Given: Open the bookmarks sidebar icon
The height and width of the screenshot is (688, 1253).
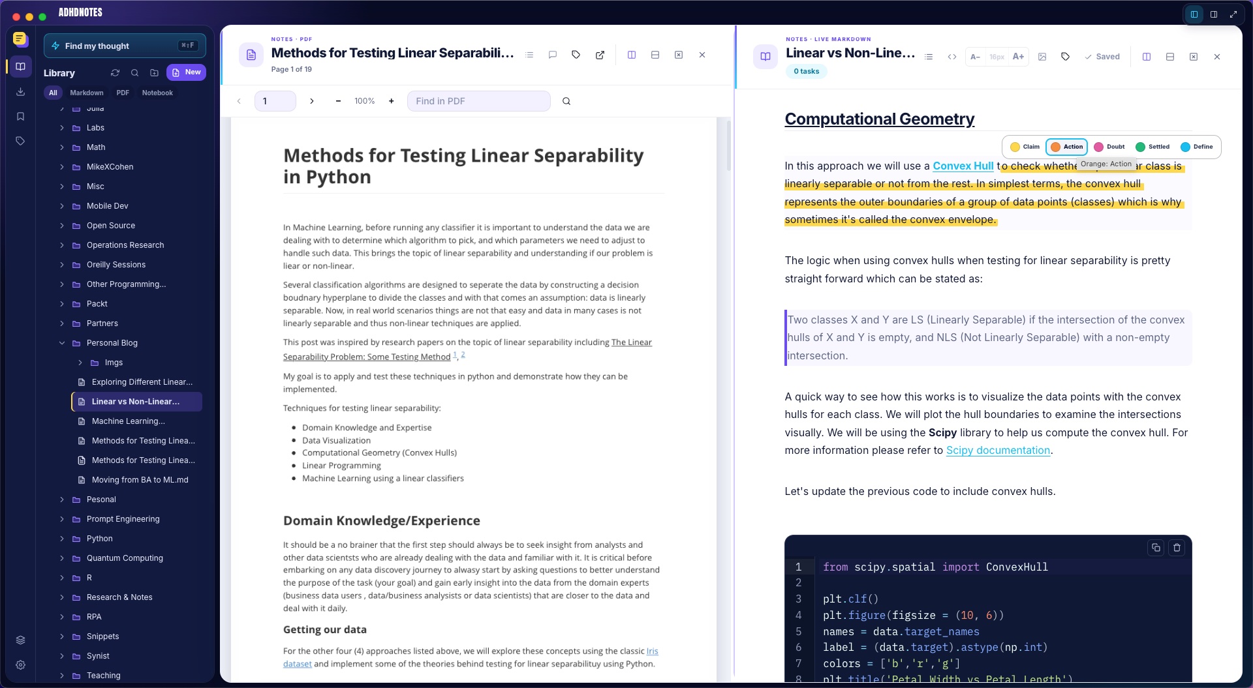Looking at the screenshot, I should click(20, 116).
